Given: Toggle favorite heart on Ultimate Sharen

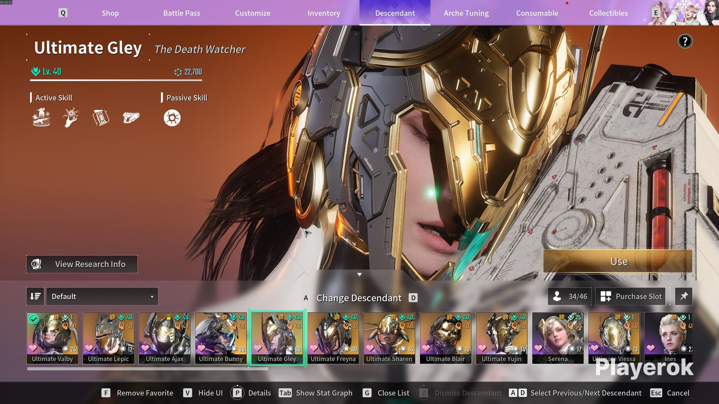Looking at the screenshot, I should (x=370, y=348).
